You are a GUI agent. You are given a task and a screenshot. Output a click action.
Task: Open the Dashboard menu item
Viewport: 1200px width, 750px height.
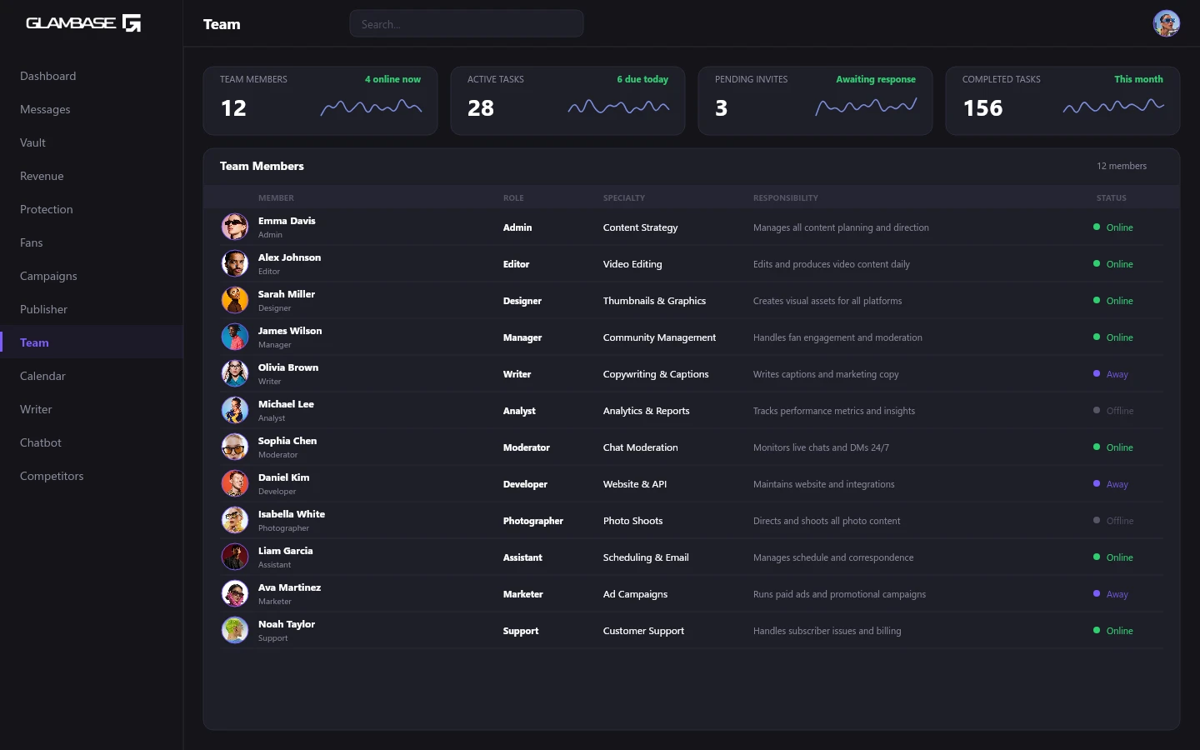(48, 76)
